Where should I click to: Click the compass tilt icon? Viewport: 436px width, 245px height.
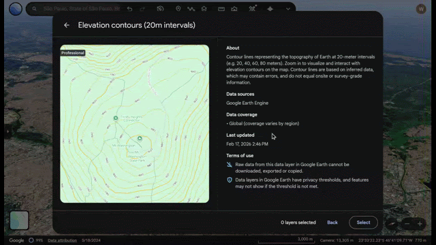tap(392, 224)
